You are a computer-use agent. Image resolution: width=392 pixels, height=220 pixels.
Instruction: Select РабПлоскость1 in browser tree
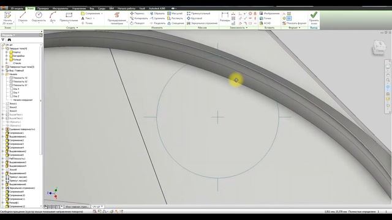[x=15, y=158]
